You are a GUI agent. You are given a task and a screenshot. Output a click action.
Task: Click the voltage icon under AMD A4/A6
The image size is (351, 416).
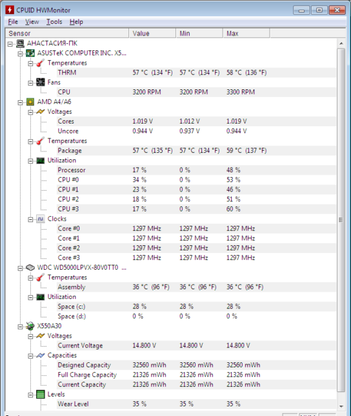(x=41, y=112)
